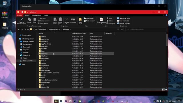Click Inverter seleção
183x103 pixels.
click(123, 23)
